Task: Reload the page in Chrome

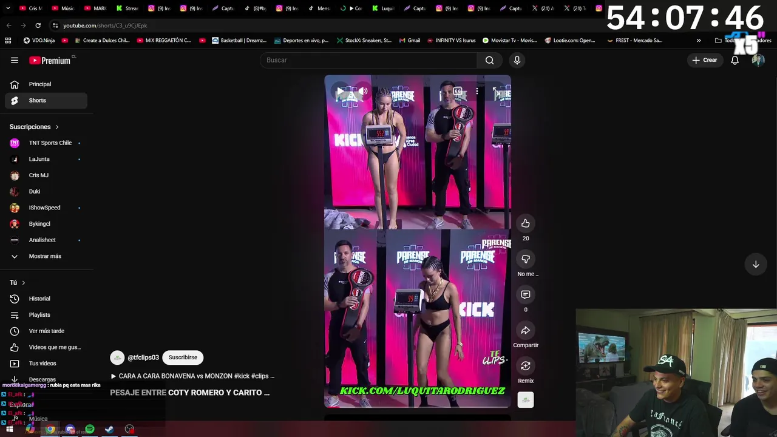Action: tap(38, 25)
